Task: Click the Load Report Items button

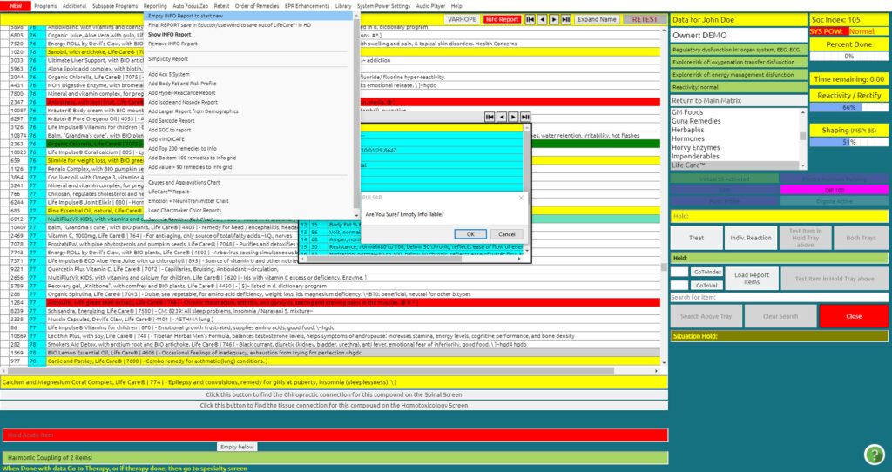Action: (751, 278)
